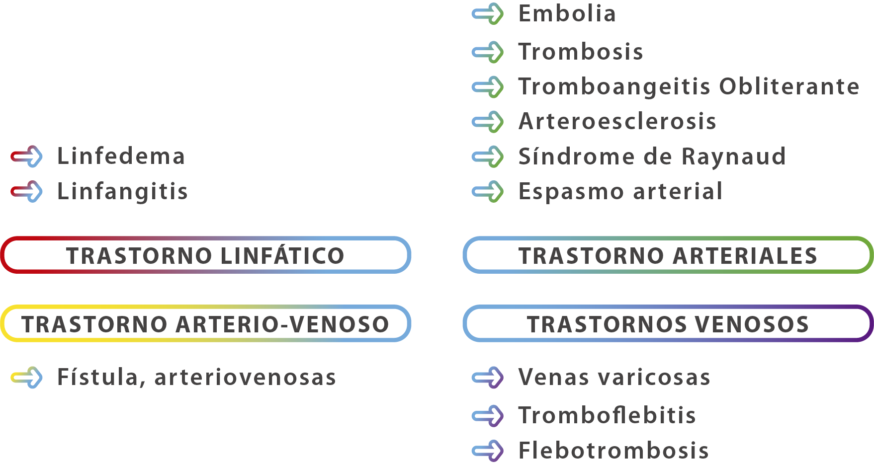Click the arrow next to Espasmo arterial

[488, 191]
